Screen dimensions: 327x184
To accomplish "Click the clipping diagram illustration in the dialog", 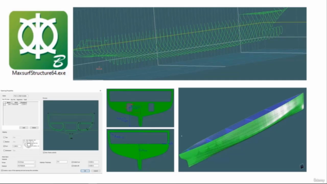I will pyautogui.click(x=31, y=144).
